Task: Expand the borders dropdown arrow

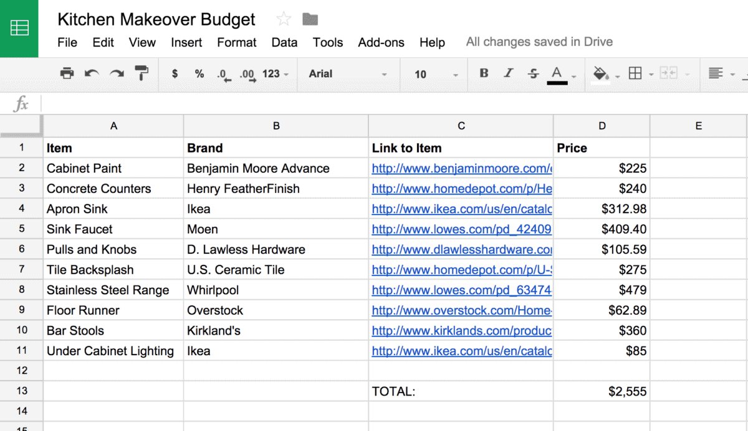Action: click(651, 75)
